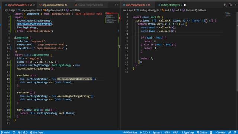Click 'src' in right breadcrumb
Image resolution: width=238 pixels, height=134 pixels.
(125, 10)
